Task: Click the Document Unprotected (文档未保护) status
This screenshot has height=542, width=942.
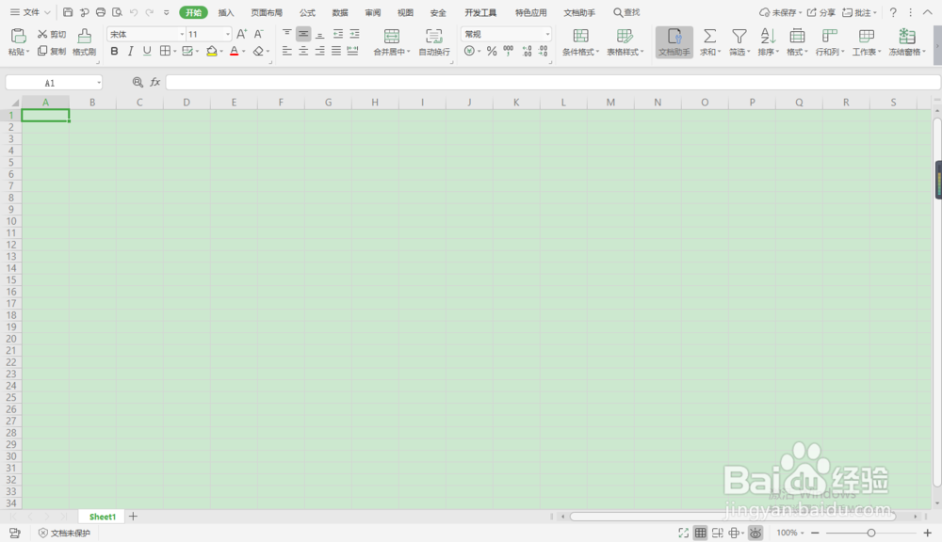Action: 64,533
